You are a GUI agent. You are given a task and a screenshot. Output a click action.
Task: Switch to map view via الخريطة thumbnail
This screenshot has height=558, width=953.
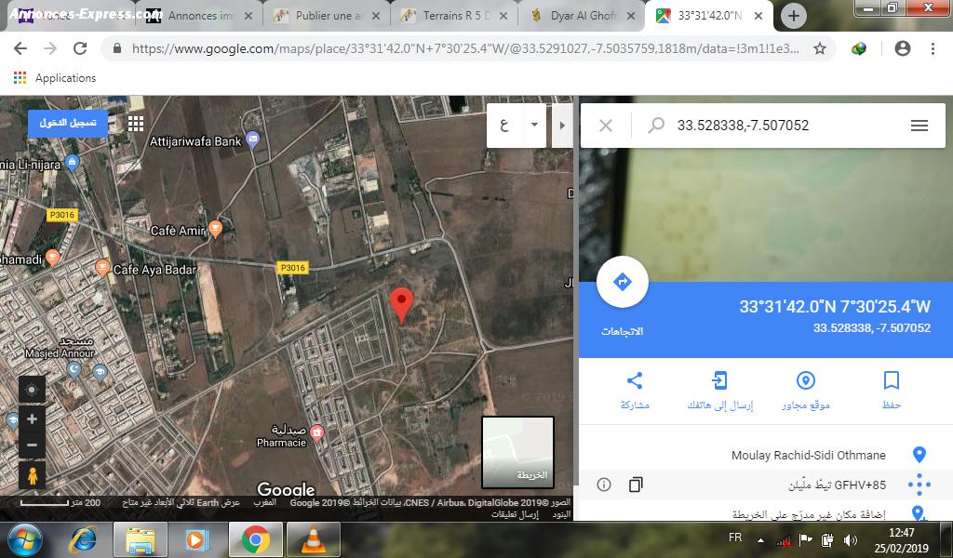pyautogui.click(x=517, y=452)
